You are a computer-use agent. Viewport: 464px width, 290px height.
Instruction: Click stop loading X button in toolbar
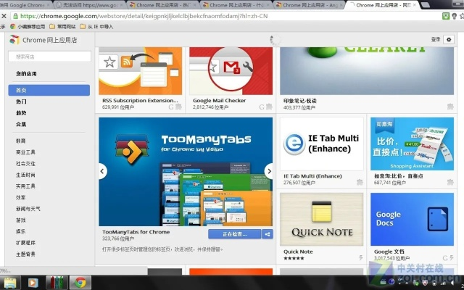(x=4, y=16)
